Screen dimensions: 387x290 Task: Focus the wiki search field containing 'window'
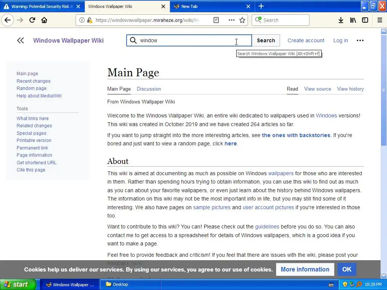pos(189,40)
